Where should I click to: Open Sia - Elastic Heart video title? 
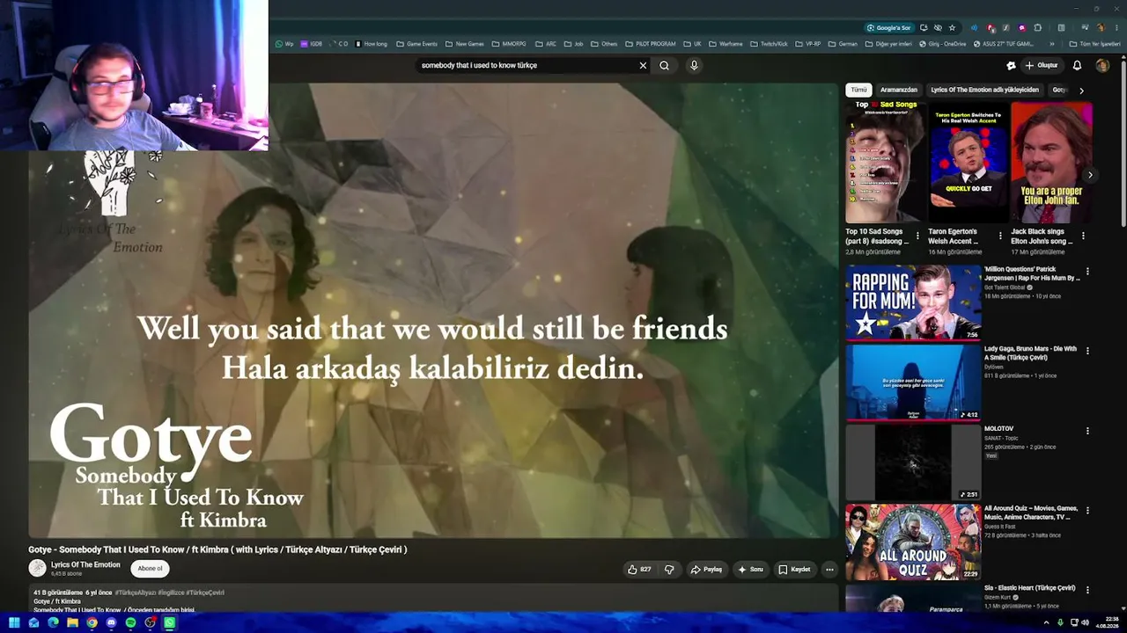(x=1029, y=587)
